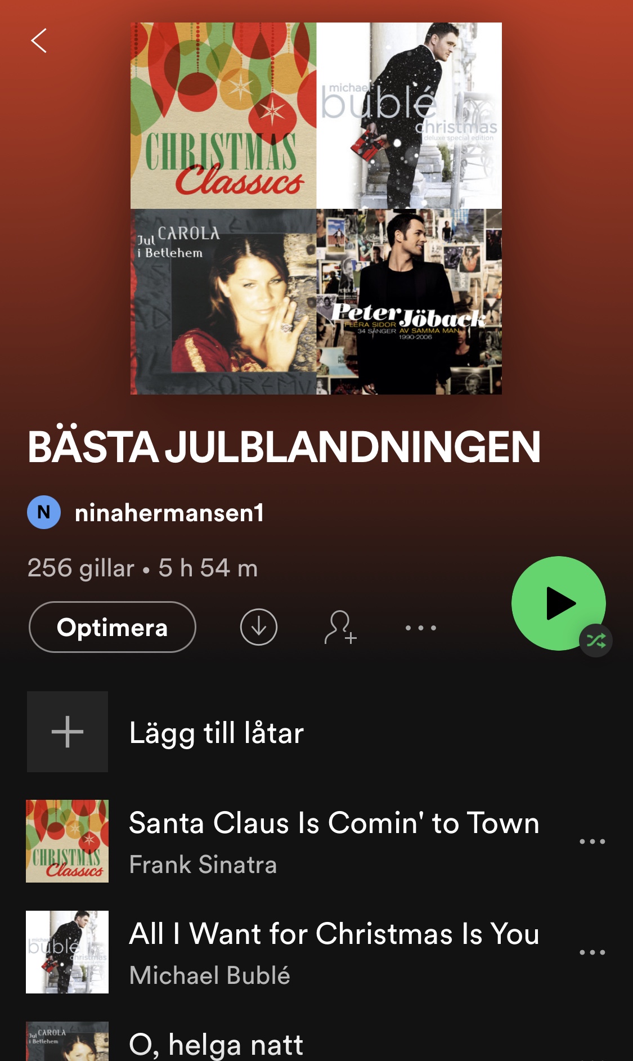Screen dimensions: 633x1061
Task: Go back using the top-left arrow
Action: pyautogui.click(x=39, y=41)
